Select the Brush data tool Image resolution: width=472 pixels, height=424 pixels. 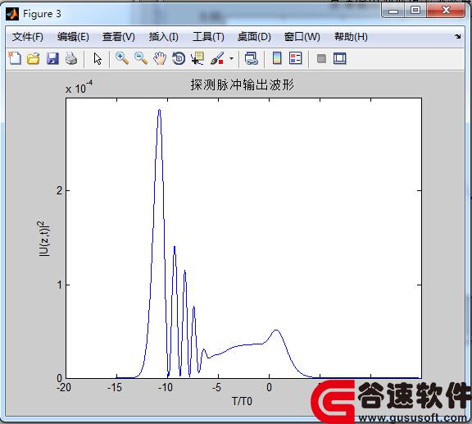(x=217, y=58)
